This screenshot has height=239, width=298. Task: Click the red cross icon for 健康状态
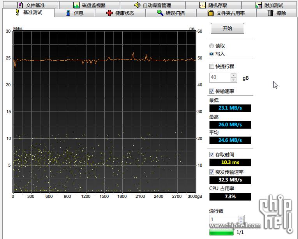(109, 13)
